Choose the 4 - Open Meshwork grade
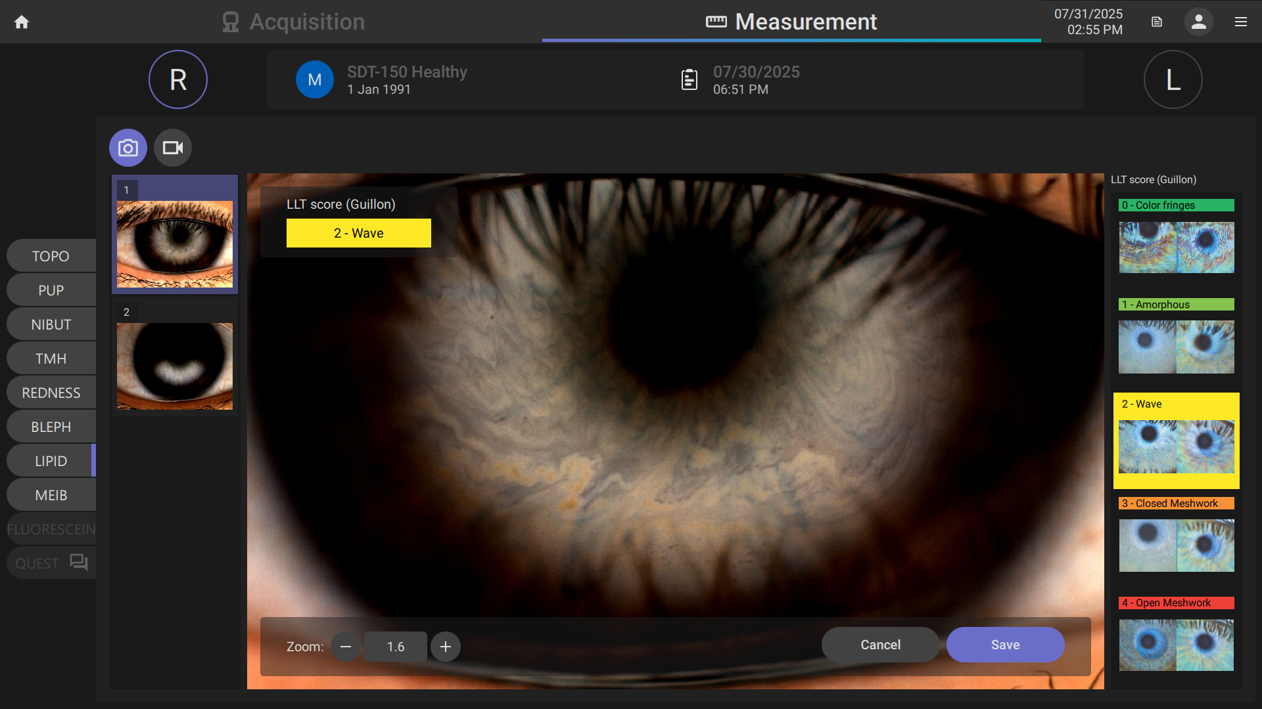The width and height of the screenshot is (1262, 709). pyautogui.click(x=1176, y=634)
